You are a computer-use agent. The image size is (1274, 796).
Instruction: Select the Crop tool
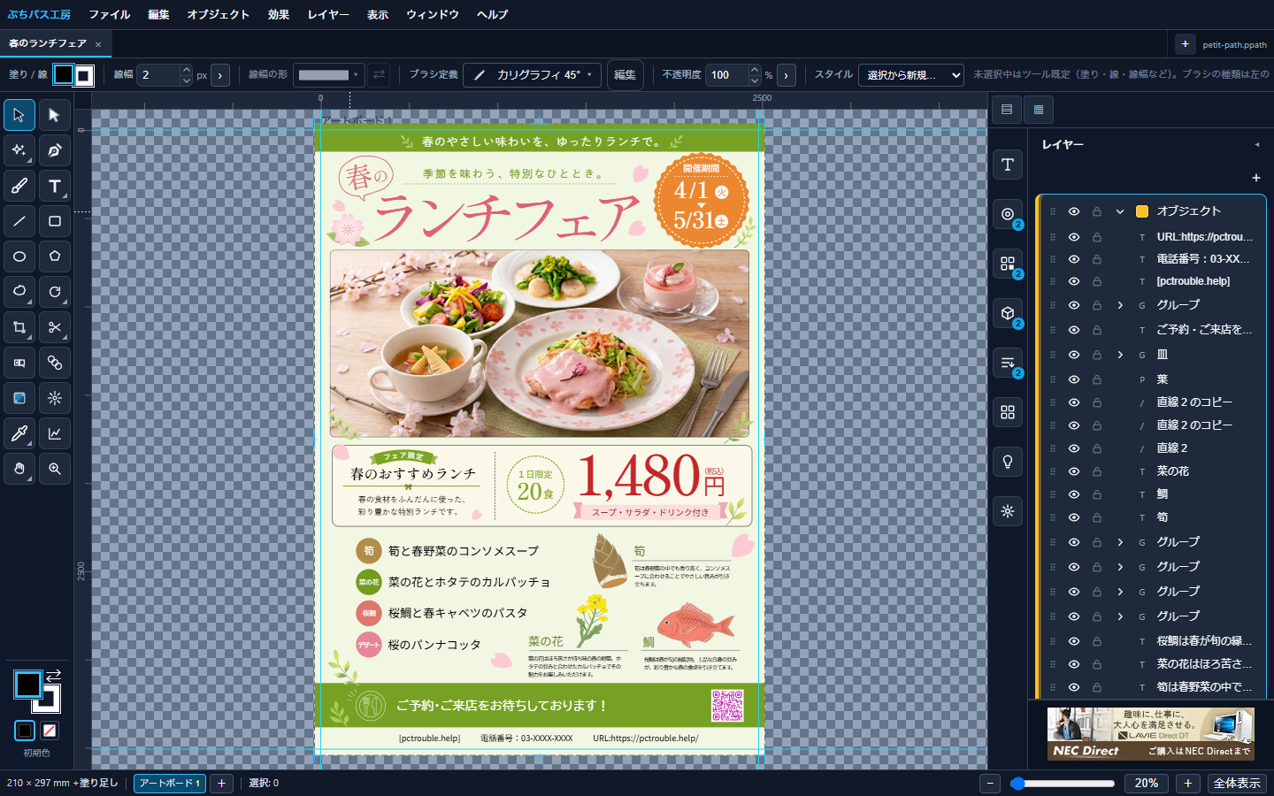tap(19, 327)
